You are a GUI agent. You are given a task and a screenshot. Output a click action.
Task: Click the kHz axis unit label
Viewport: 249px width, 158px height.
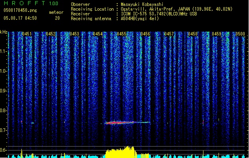coord(4,32)
